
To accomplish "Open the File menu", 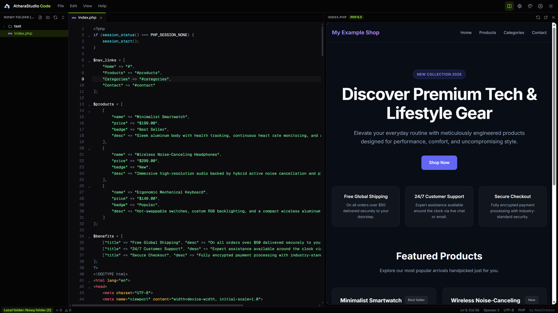I will 61,6.
